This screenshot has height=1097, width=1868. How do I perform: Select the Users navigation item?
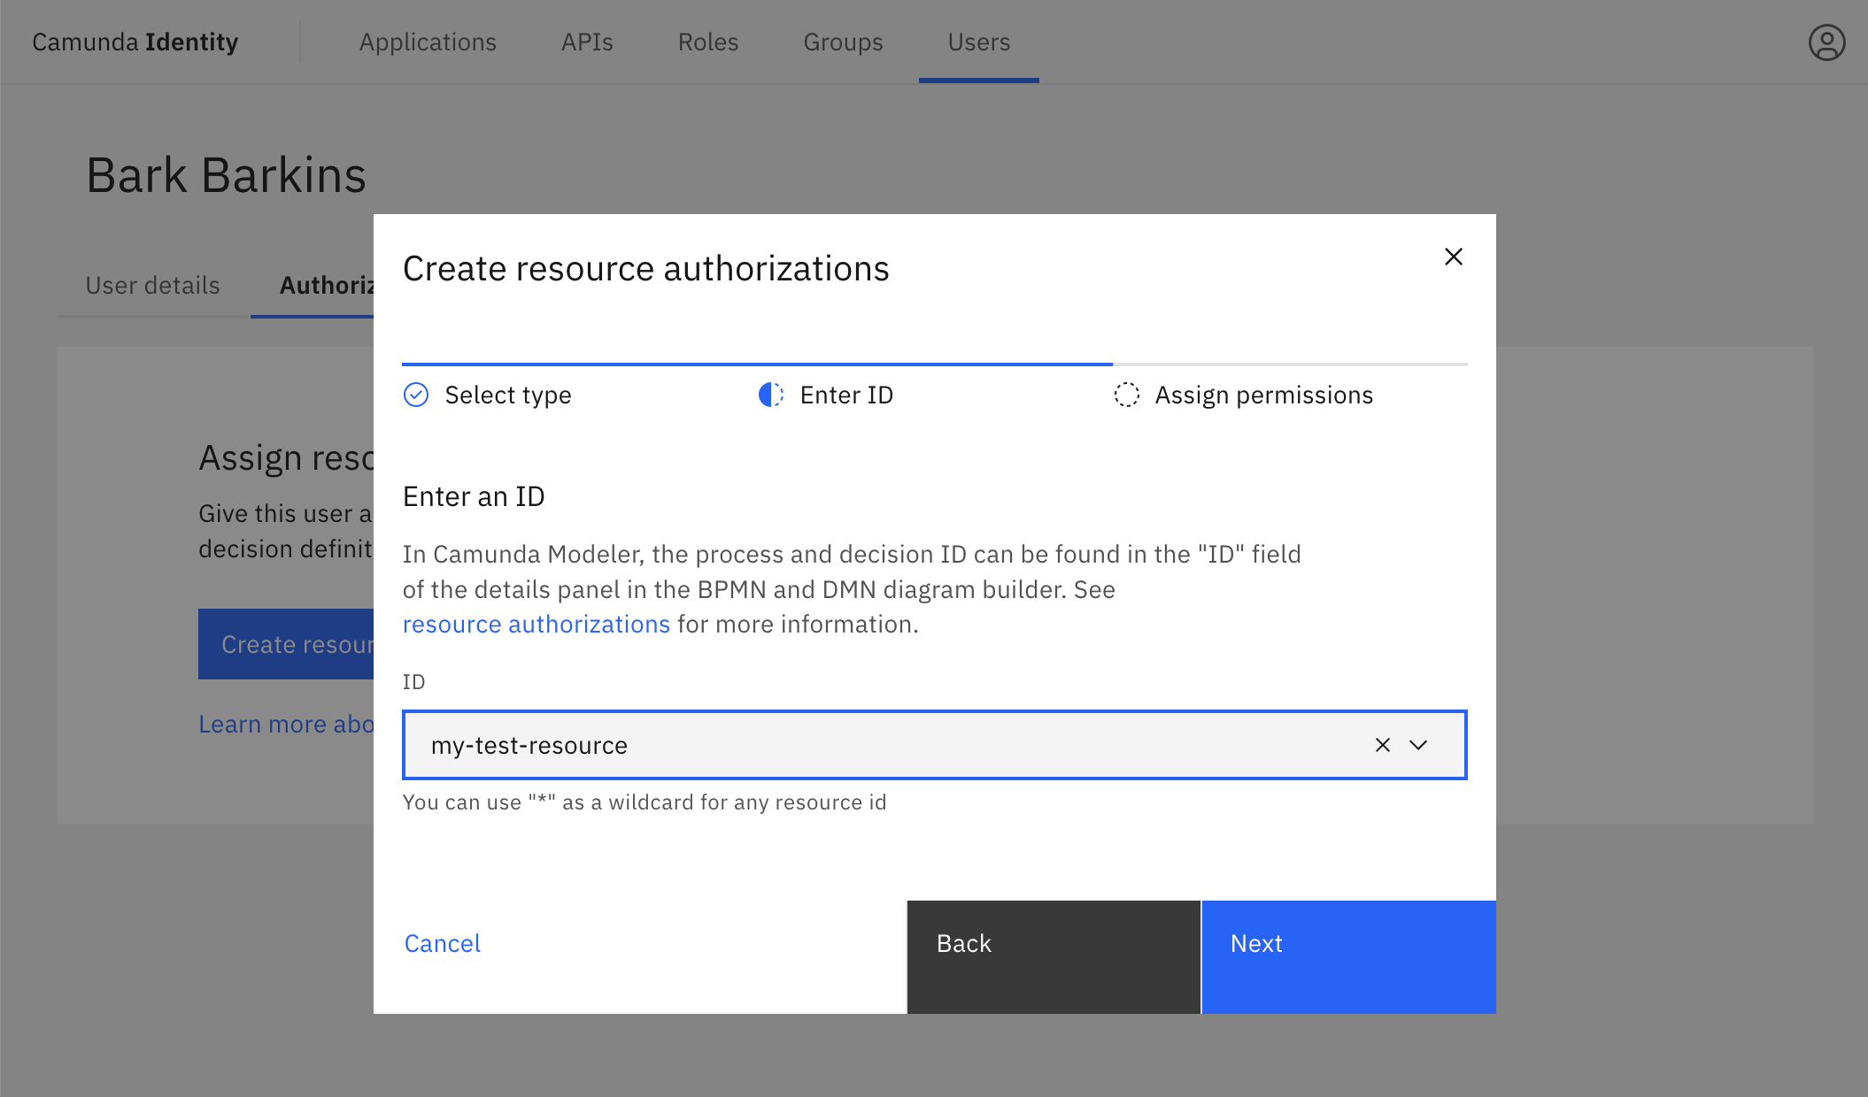pos(978,42)
